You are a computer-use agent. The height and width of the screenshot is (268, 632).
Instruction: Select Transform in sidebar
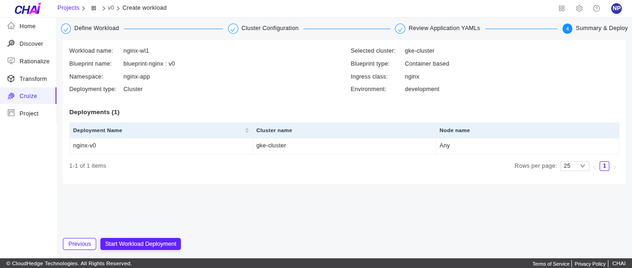tap(33, 79)
